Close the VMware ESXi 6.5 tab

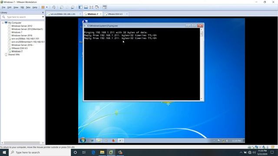(127, 14)
